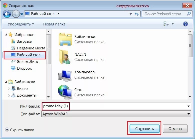
Task: Open recent locations dropdown beside Forward arrow
Action: [x=22, y=14]
